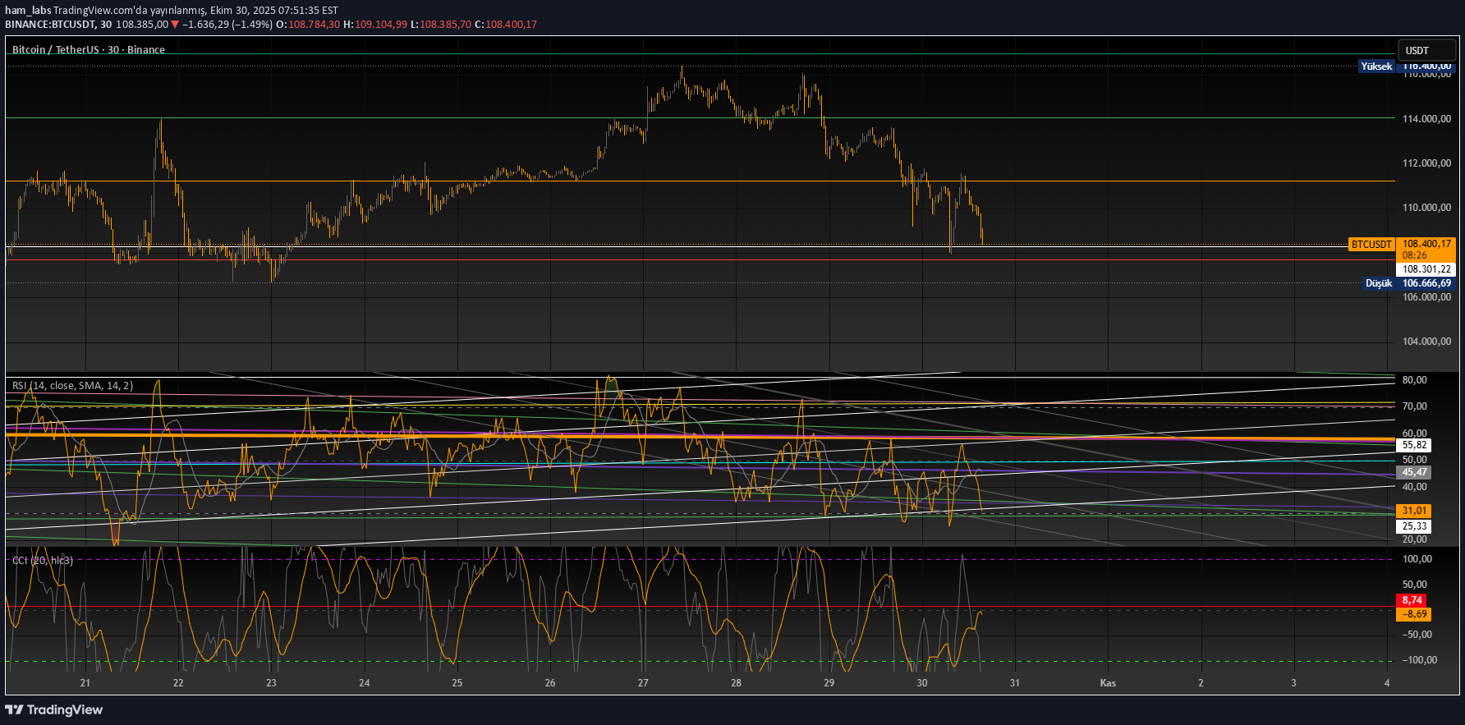Open the CCI (20, hlc3) indicator legend
The height and width of the screenshot is (725, 1465).
coord(43,560)
